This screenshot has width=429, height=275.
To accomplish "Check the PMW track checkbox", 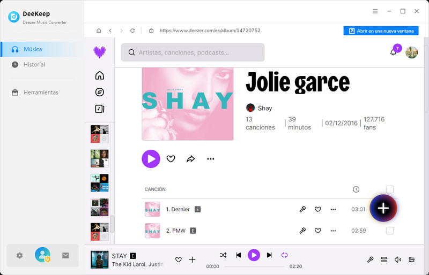I will pyautogui.click(x=390, y=231).
